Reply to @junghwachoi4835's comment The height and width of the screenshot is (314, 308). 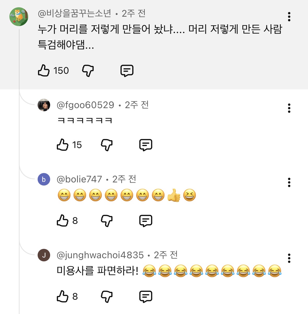click(x=146, y=297)
